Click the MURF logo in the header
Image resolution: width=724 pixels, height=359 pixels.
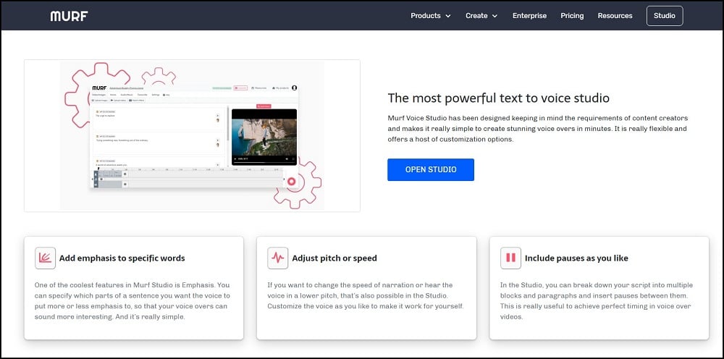click(x=70, y=16)
